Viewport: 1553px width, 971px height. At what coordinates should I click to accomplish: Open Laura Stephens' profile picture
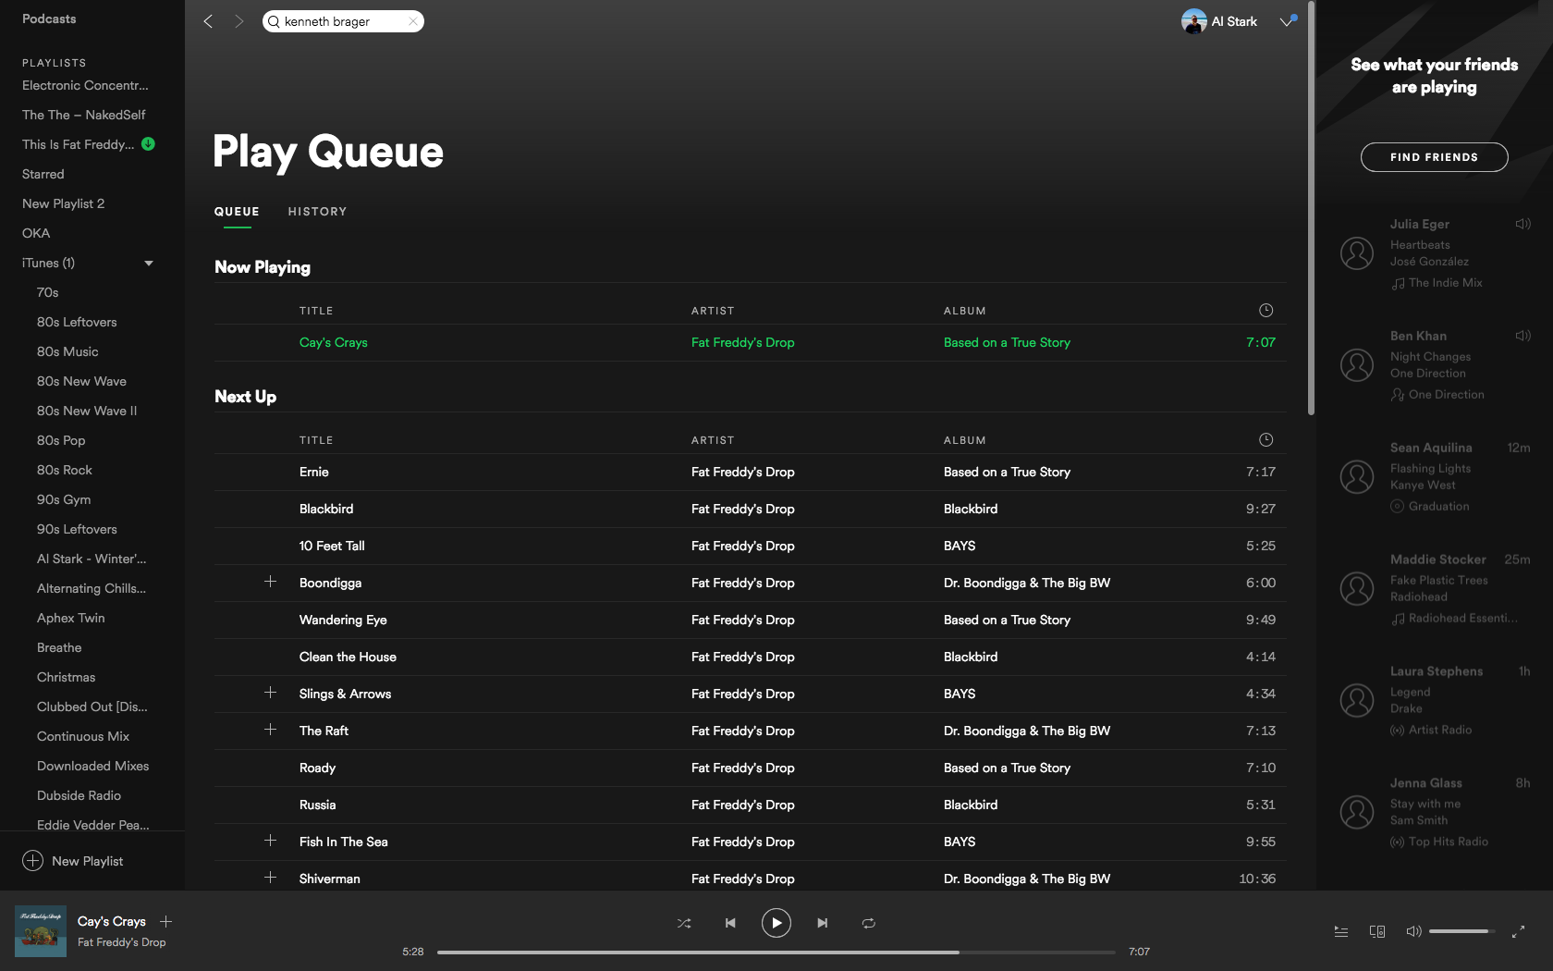click(1357, 701)
